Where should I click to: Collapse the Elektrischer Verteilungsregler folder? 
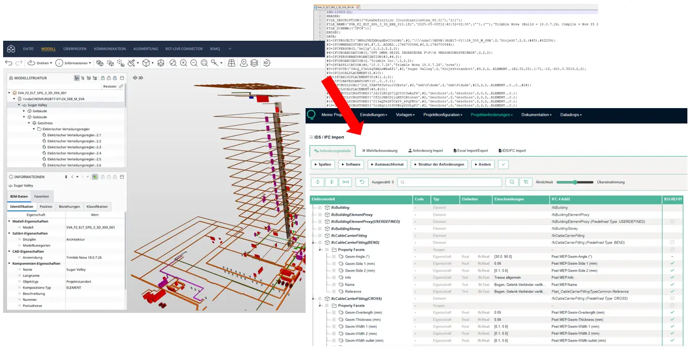pyautogui.click(x=34, y=128)
